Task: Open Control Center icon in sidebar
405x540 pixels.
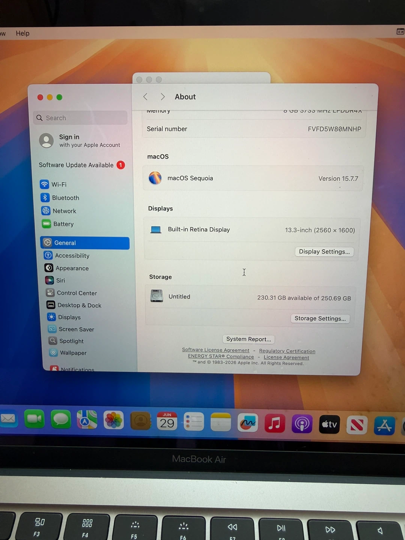Action: point(50,292)
